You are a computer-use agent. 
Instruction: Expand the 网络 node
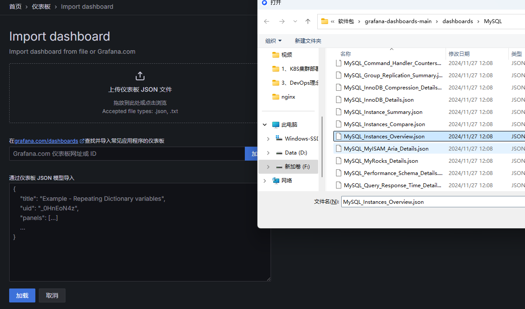(265, 180)
